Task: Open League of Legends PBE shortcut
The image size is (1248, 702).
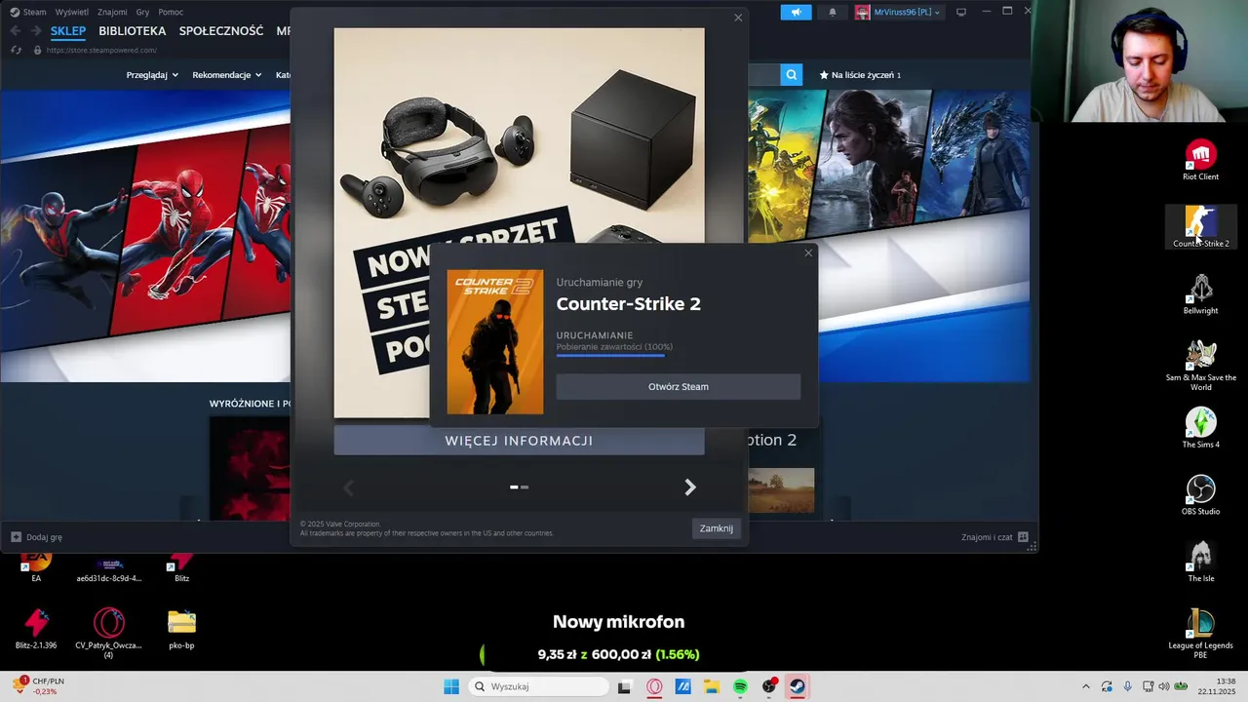Action: click(1200, 634)
